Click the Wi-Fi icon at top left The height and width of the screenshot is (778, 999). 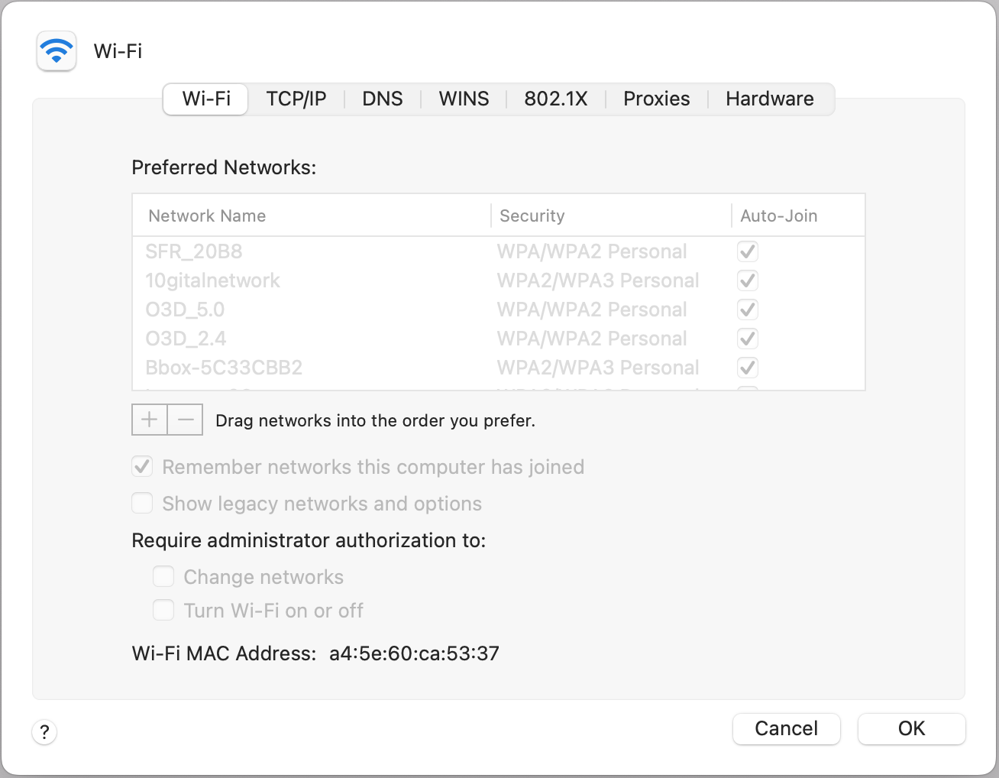56,51
